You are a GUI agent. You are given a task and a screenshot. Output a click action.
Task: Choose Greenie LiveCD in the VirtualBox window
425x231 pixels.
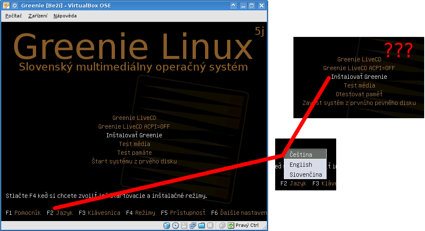(x=134, y=118)
